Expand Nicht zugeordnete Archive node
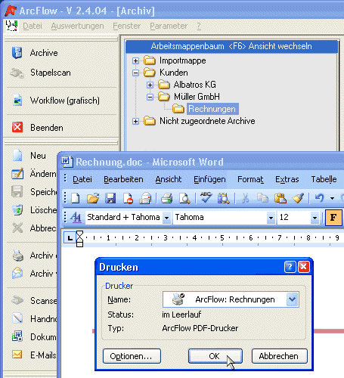This screenshot has width=344, height=378. tap(135, 121)
